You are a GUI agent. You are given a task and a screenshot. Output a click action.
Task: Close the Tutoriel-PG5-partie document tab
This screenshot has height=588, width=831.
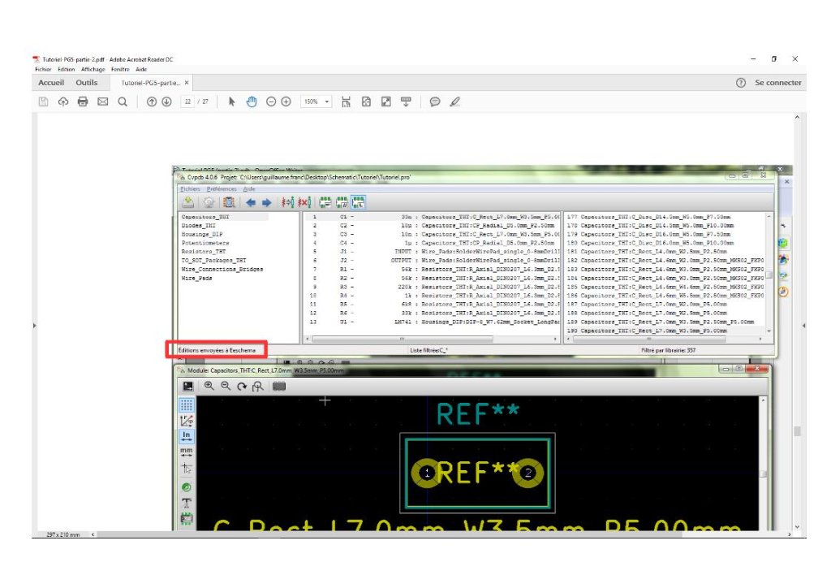click(x=187, y=83)
